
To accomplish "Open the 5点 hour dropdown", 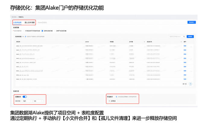I will click(37, 101).
